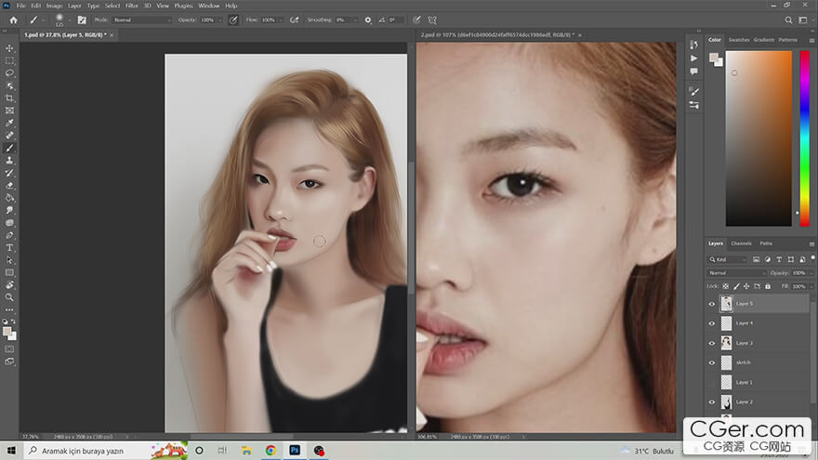Click the brush angle input field
This screenshot has height=460, width=818.
tap(395, 20)
